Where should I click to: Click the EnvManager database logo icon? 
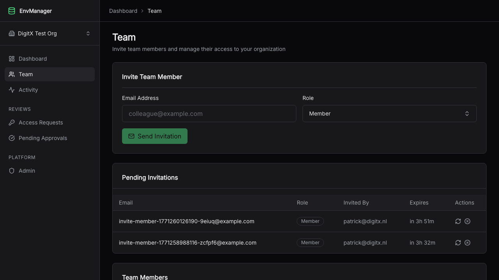coord(12,11)
